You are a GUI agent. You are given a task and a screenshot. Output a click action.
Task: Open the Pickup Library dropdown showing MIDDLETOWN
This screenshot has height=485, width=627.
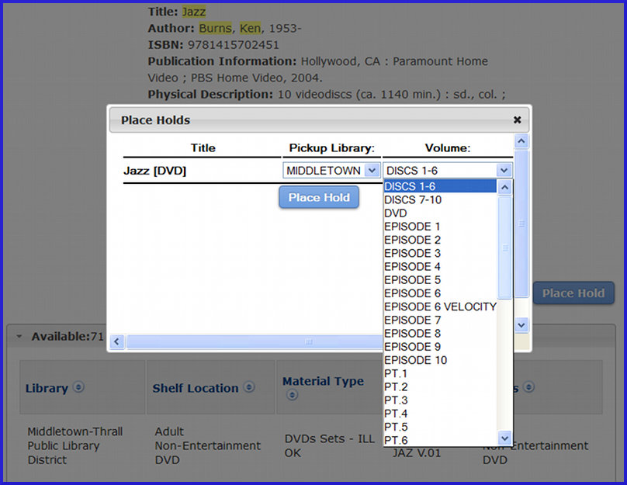click(331, 170)
